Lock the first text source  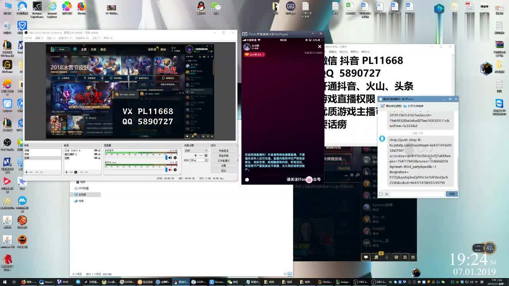(x=99, y=151)
